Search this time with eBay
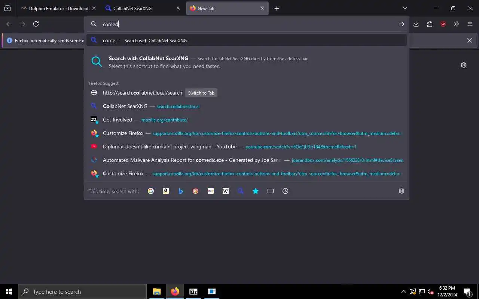The width and height of the screenshot is (479, 299). coord(211,191)
